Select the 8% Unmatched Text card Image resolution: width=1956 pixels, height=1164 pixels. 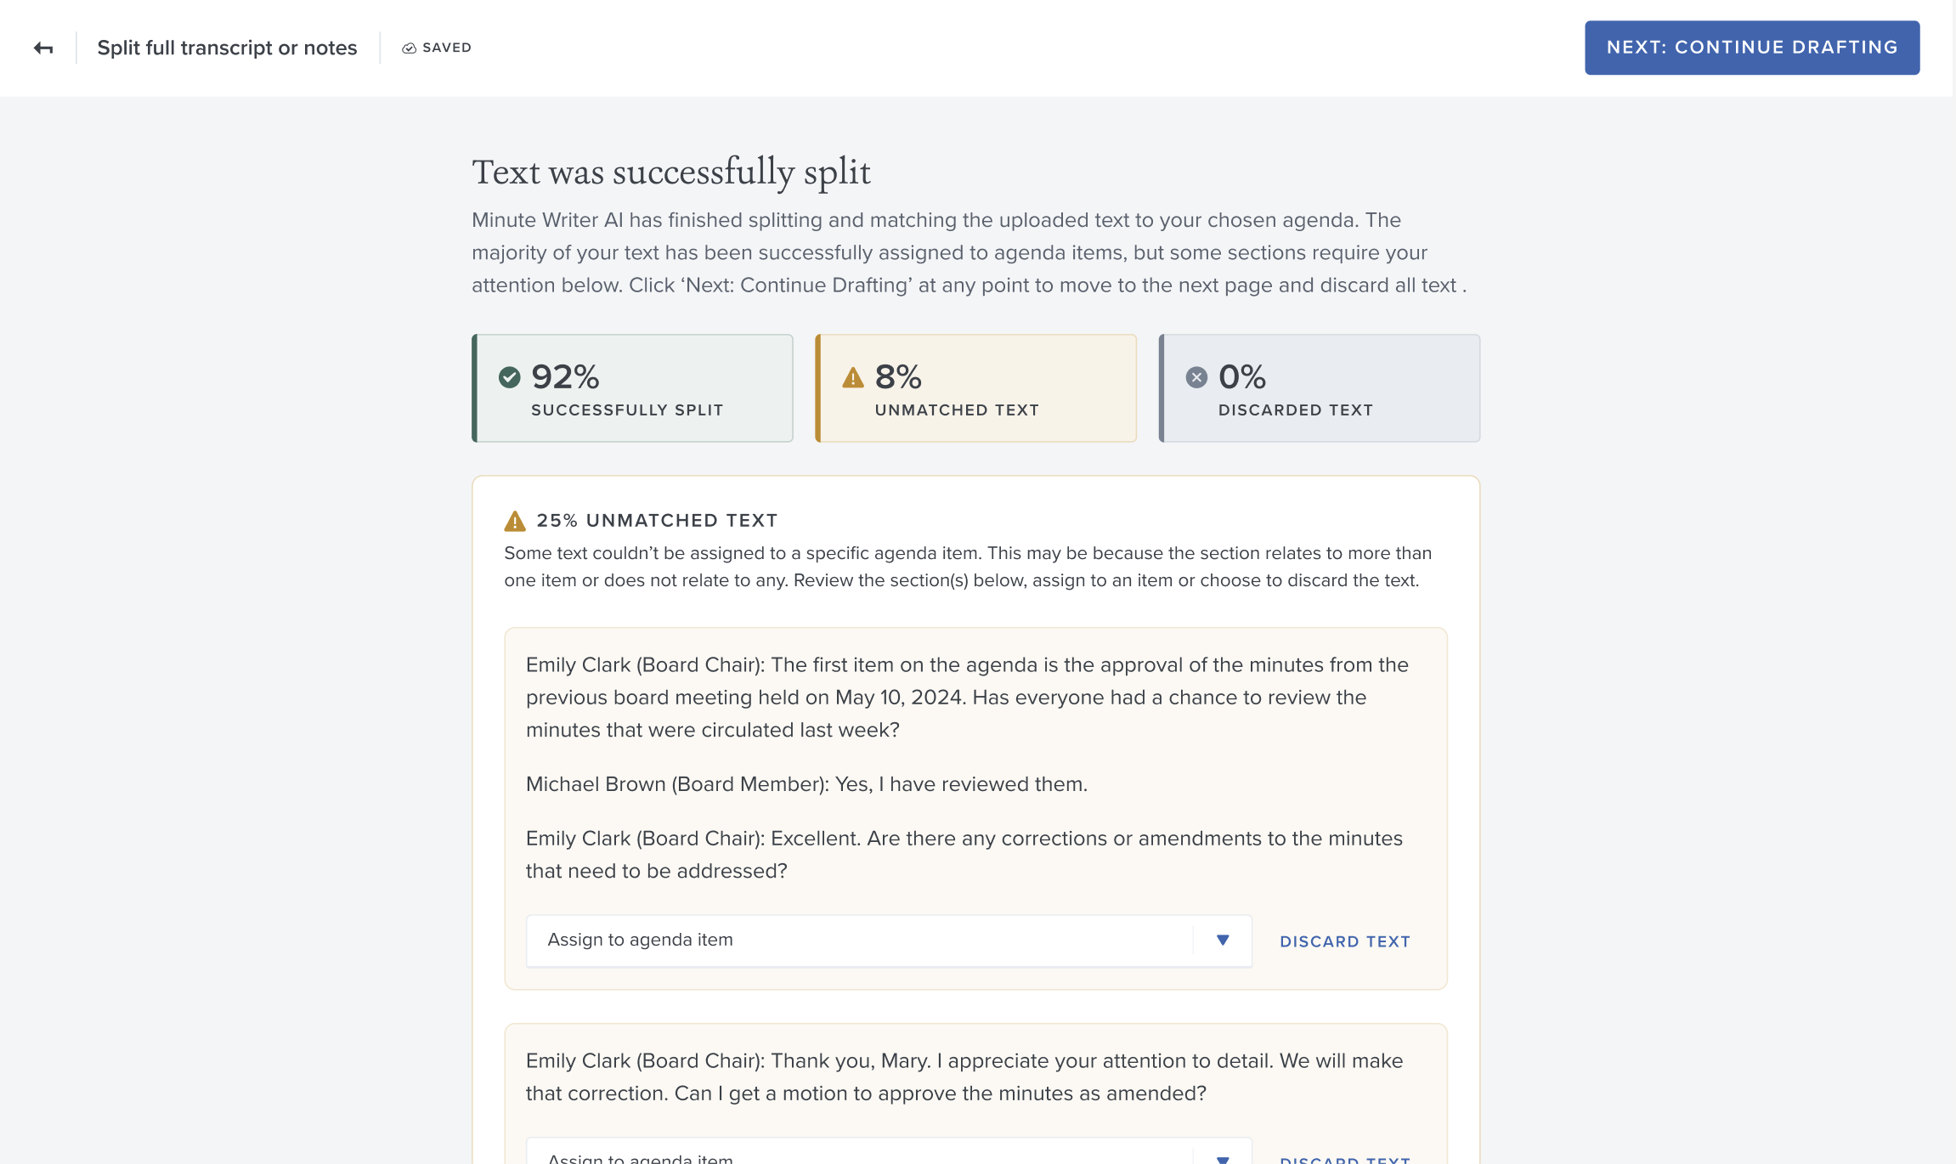click(975, 388)
